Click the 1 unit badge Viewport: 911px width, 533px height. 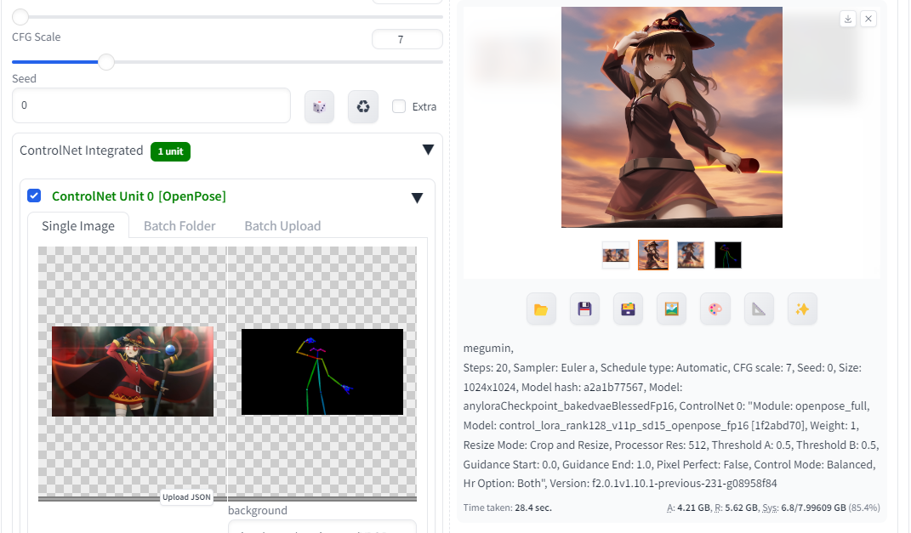coord(170,151)
